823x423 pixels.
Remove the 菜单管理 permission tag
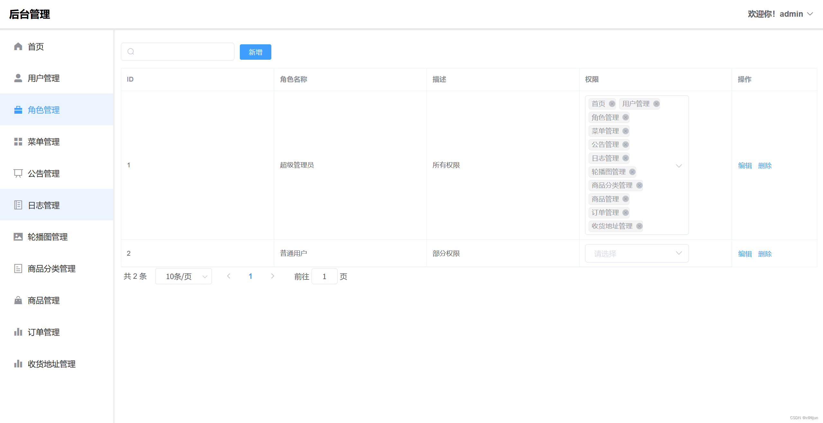pos(626,131)
